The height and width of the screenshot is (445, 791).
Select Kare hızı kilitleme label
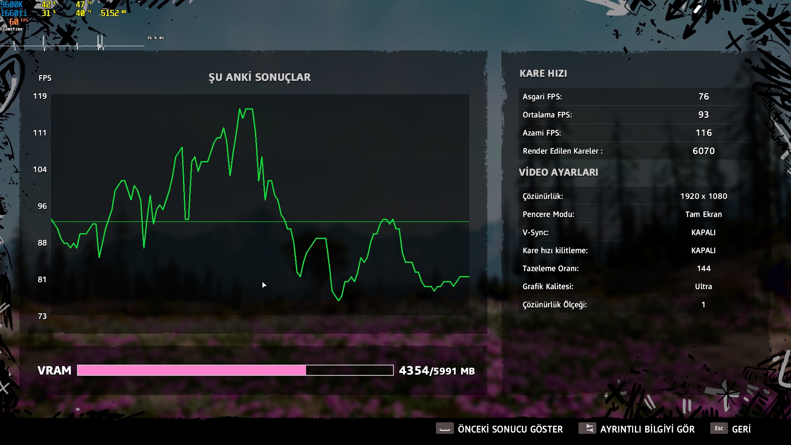pos(555,251)
